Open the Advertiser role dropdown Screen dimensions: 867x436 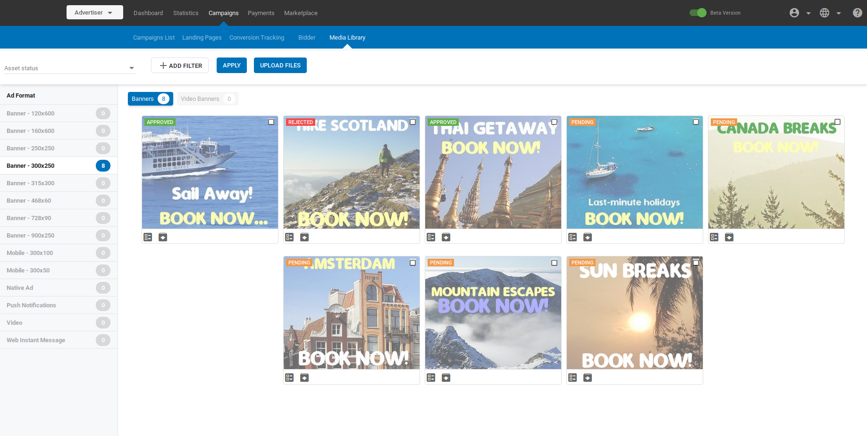click(94, 13)
